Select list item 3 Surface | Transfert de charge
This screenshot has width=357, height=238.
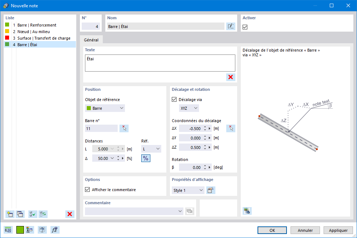[x=40, y=38]
